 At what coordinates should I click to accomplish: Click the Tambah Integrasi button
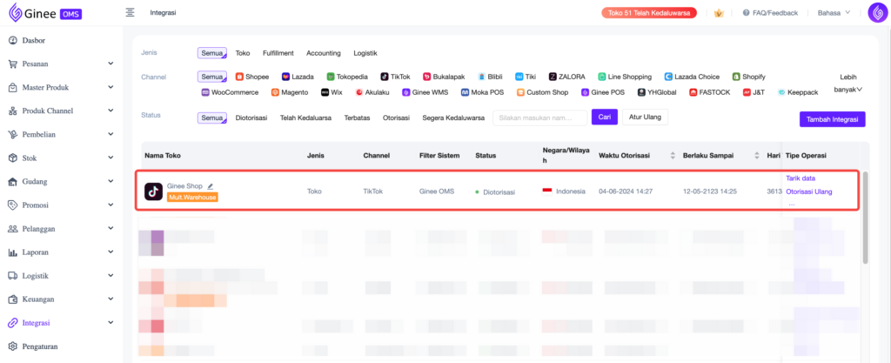coord(832,119)
